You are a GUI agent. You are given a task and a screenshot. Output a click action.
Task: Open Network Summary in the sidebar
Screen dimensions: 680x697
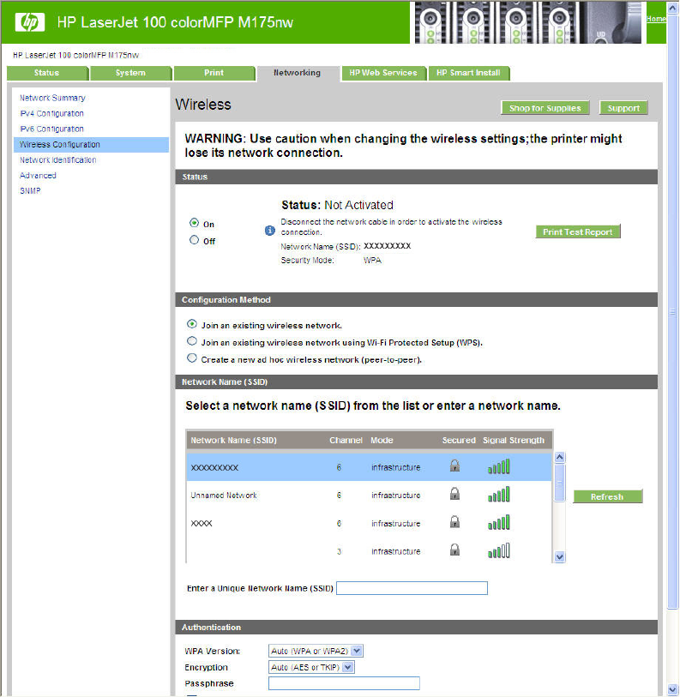click(x=52, y=98)
